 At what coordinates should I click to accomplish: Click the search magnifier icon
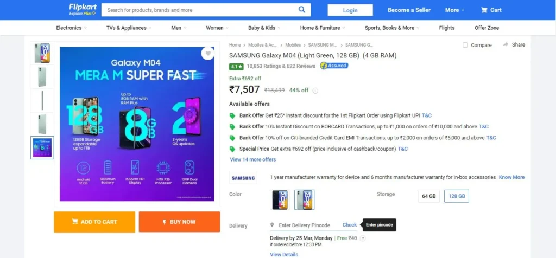click(301, 10)
